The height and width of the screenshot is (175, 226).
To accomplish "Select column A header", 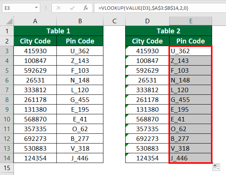I will click(35, 21).
